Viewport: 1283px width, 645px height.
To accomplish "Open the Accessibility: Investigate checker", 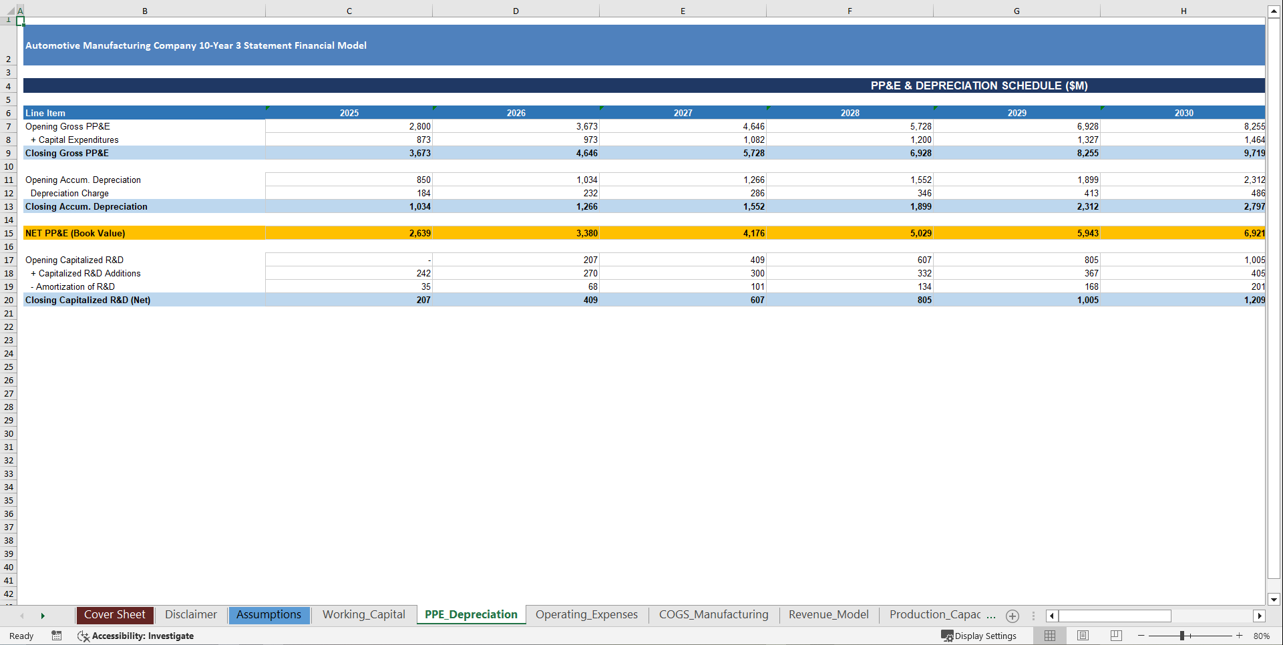I will pos(136,636).
